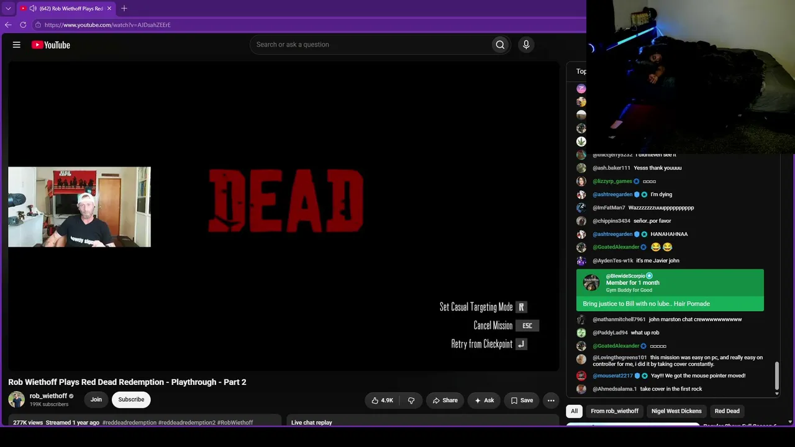The width and height of the screenshot is (795, 447).
Task: Open the browser tab search chevron
Action: (x=8, y=9)
